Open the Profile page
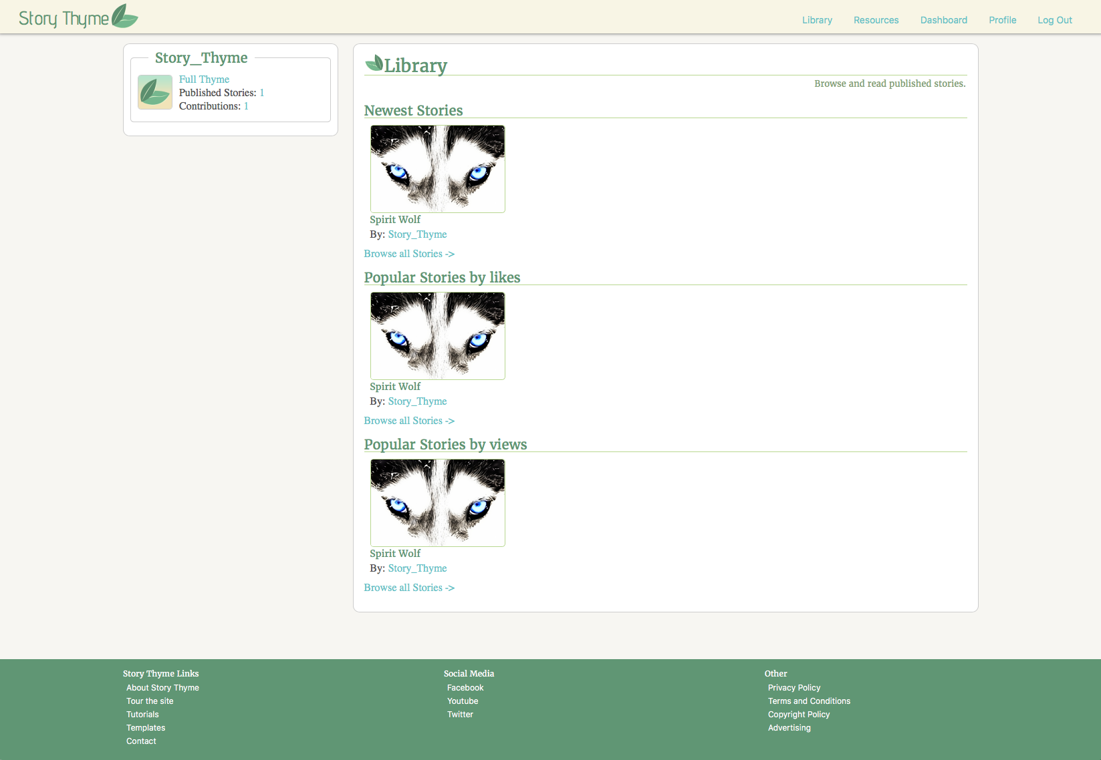This screenshot has height=760, width=1101. 1002,20
